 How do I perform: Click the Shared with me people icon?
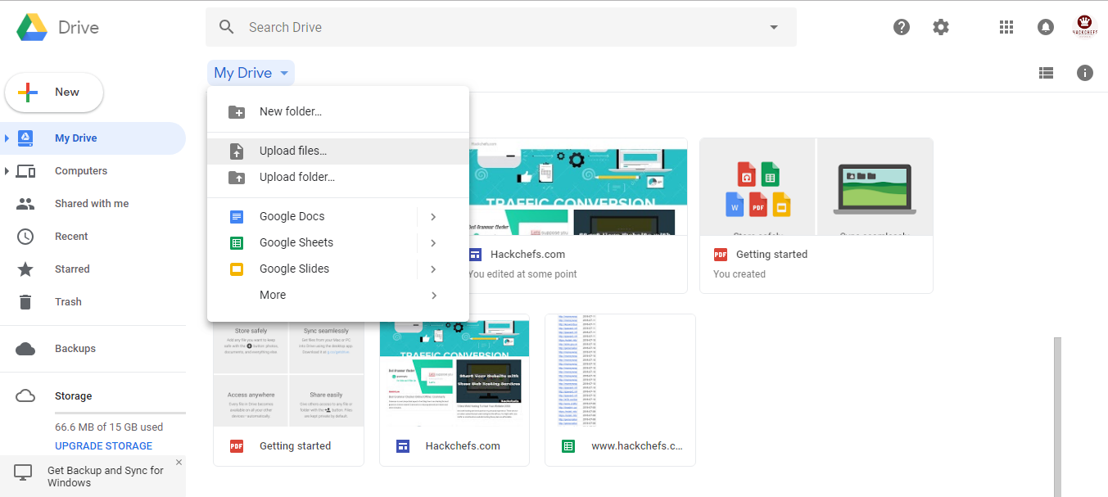25,204
